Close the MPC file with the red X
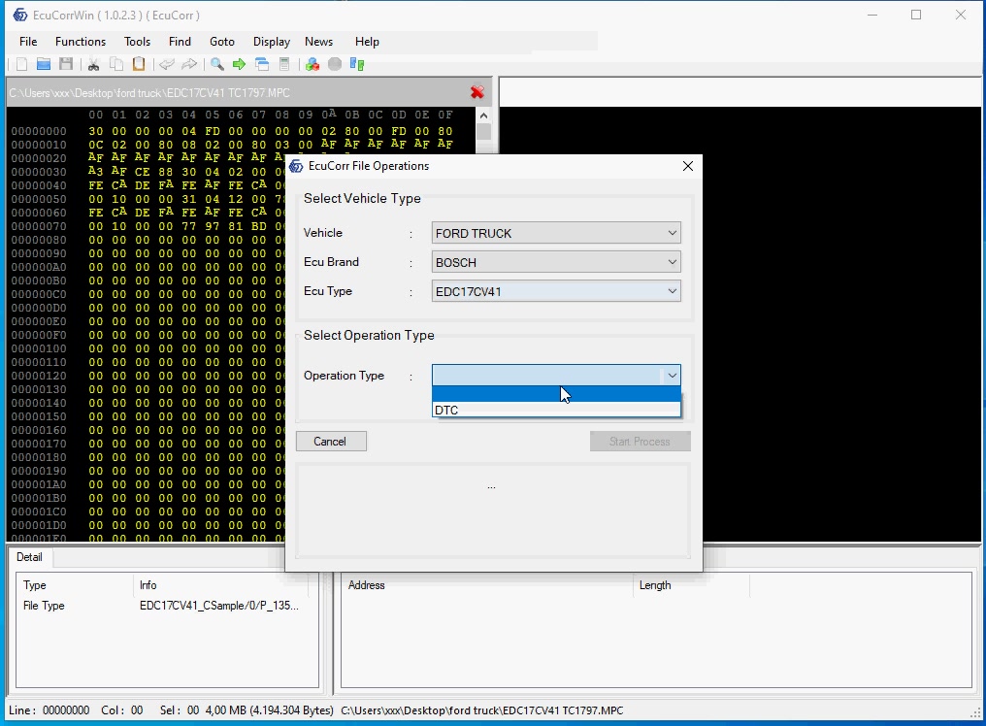986x726 pixels. (477, 92)
